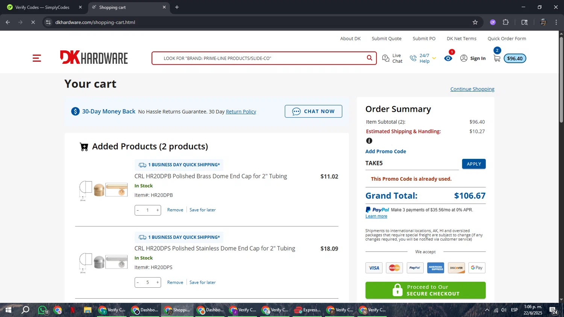Click the American Express icon
This screenshot has height=317, width=564.
[x=435, y=268]
